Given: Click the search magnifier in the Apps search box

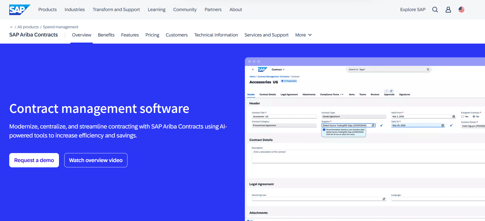Looking at the screenshot, I should tap(428, 70).
